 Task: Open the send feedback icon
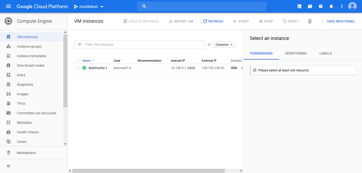310,6
